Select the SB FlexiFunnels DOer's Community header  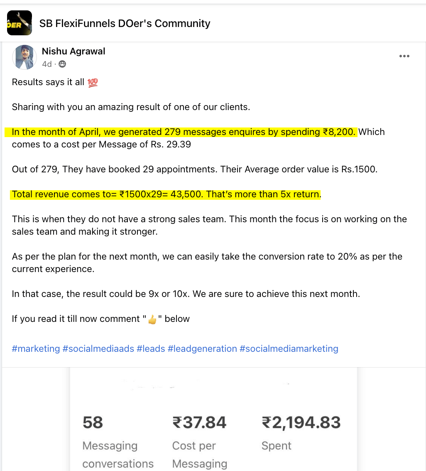[x=124, y=23]
